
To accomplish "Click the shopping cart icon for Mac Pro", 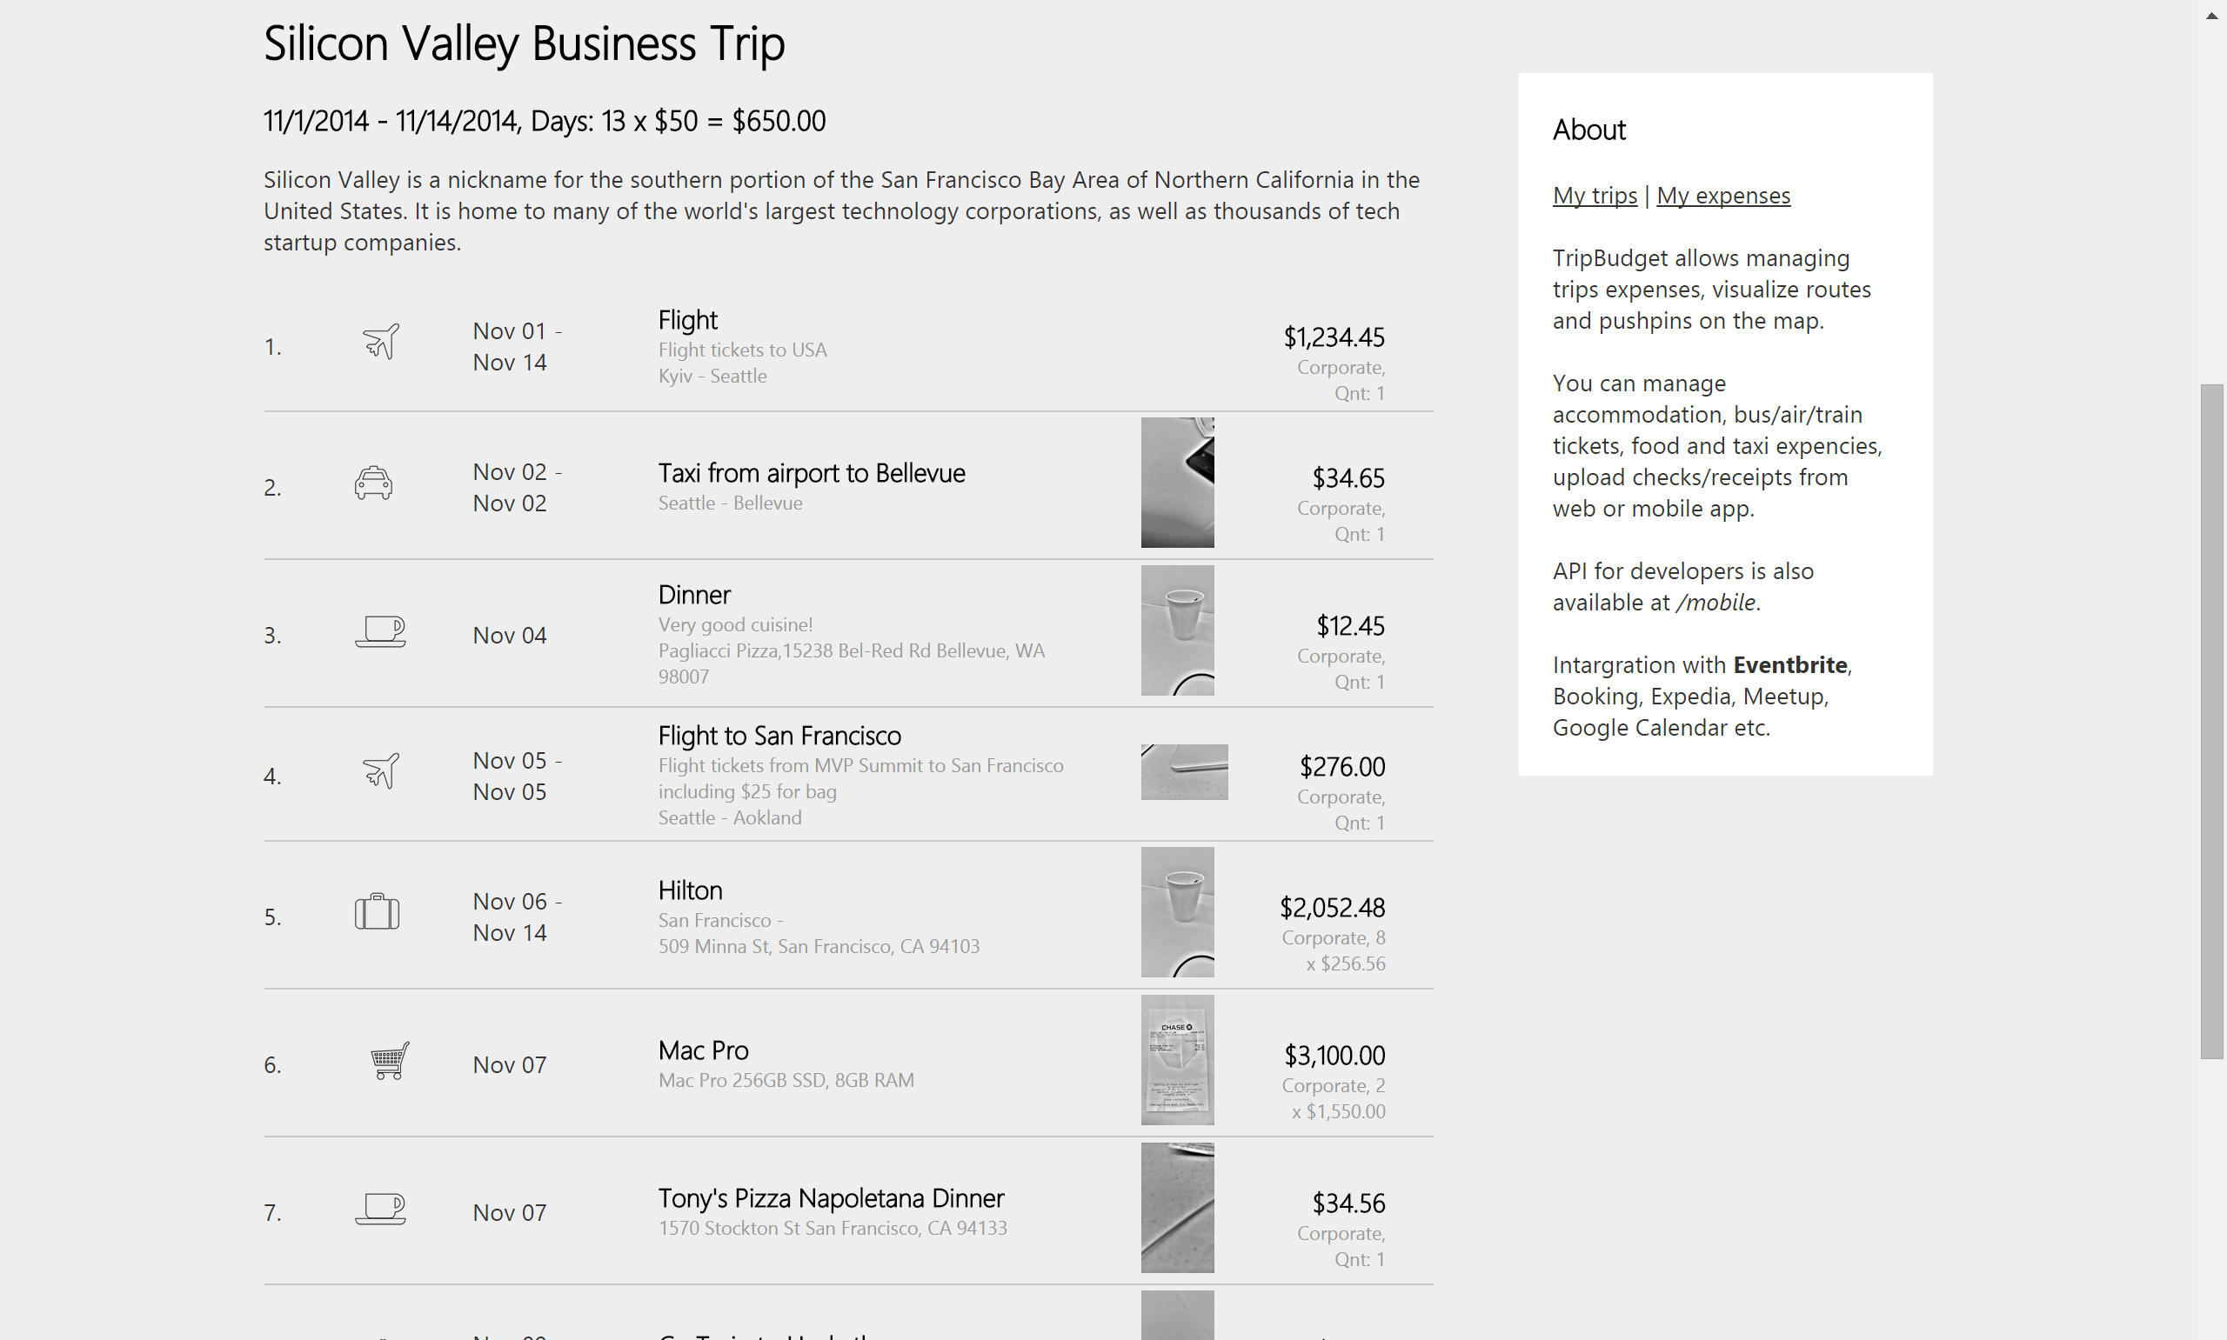I will 389,1061.
